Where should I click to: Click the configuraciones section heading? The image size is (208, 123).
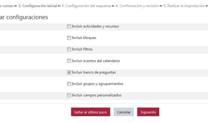pyautogui.click(x=24, y=17)
